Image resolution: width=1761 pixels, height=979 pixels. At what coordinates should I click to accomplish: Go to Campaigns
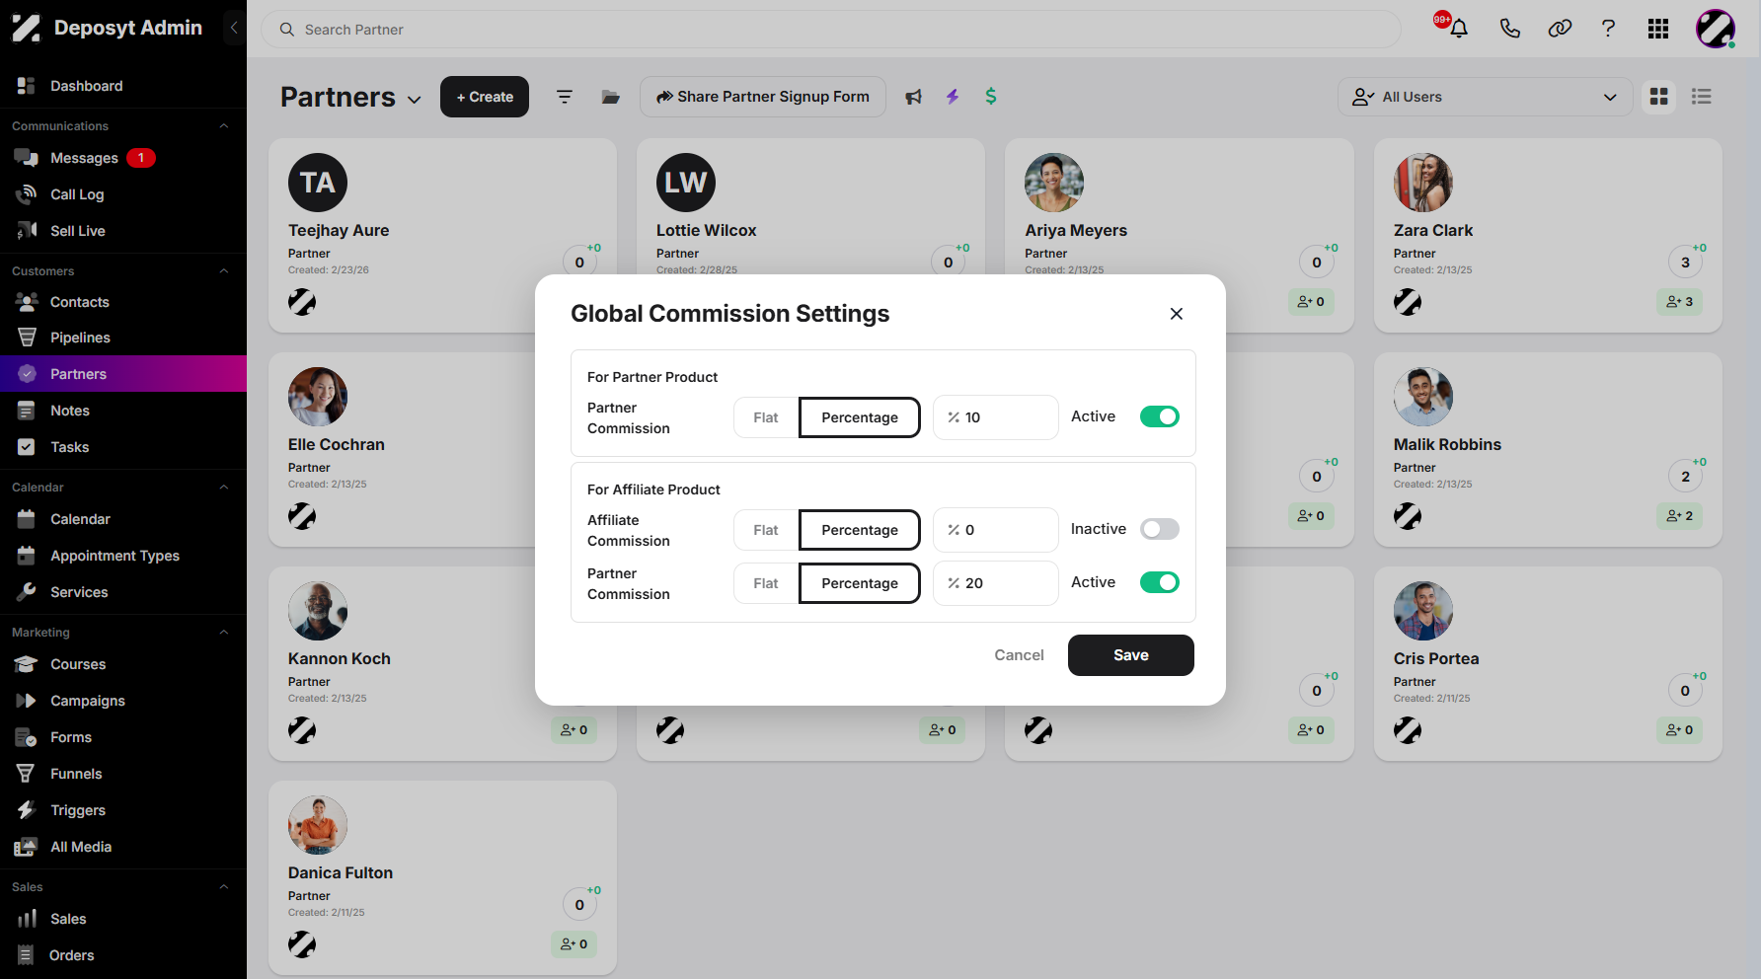[x=123, y=701]
